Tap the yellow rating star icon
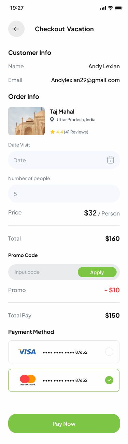The image size is (128, 444). click(53, 132)
